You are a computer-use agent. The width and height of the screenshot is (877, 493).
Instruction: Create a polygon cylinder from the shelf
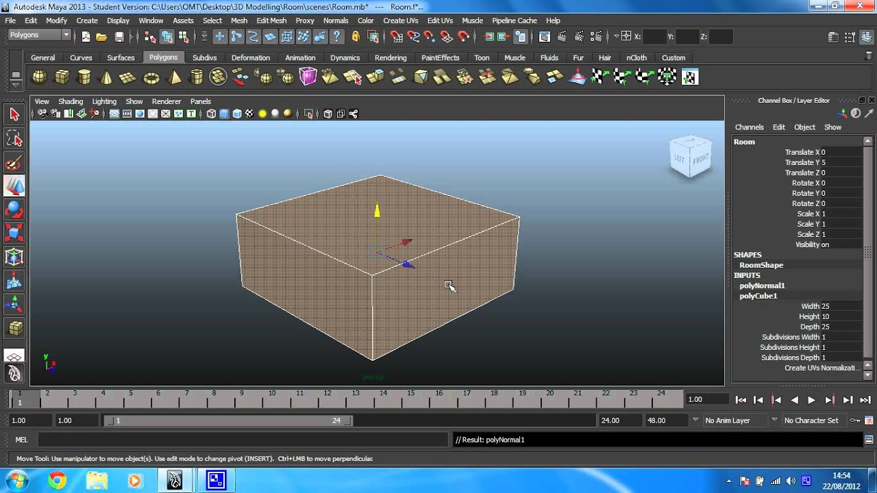pos(84,76)
